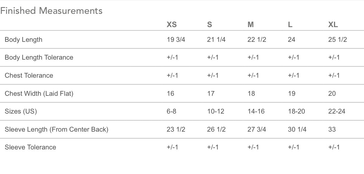Select the large sleeve length 30 1/4

297,129
